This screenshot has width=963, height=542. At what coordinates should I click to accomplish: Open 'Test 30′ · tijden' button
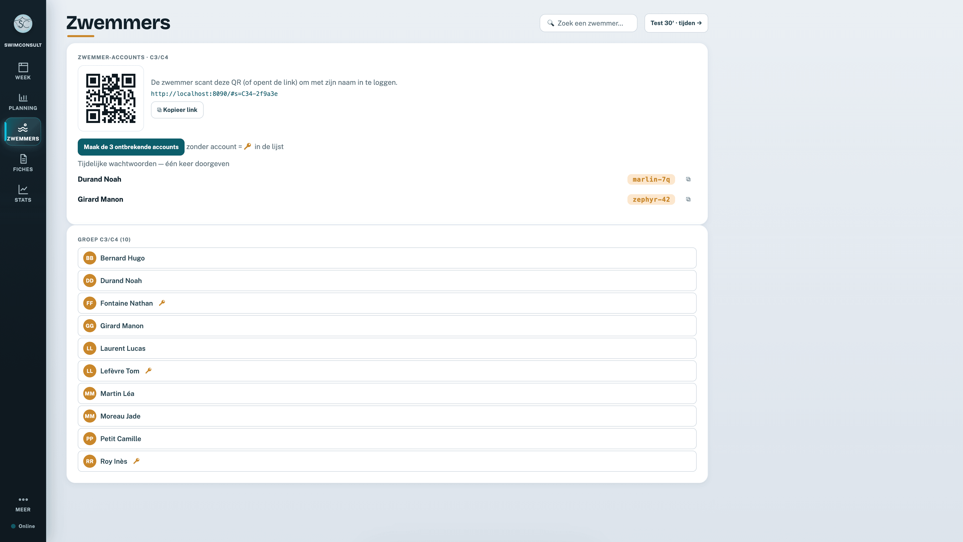coord(676,23)
